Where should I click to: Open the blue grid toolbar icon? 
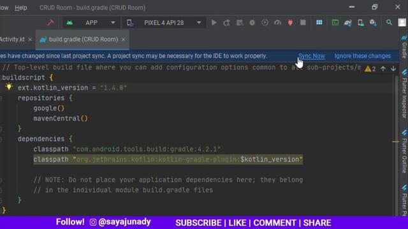point(319,23)
